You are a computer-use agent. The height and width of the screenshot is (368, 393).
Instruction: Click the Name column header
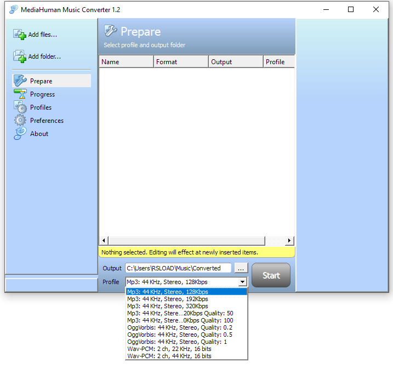tap(126, 62)
